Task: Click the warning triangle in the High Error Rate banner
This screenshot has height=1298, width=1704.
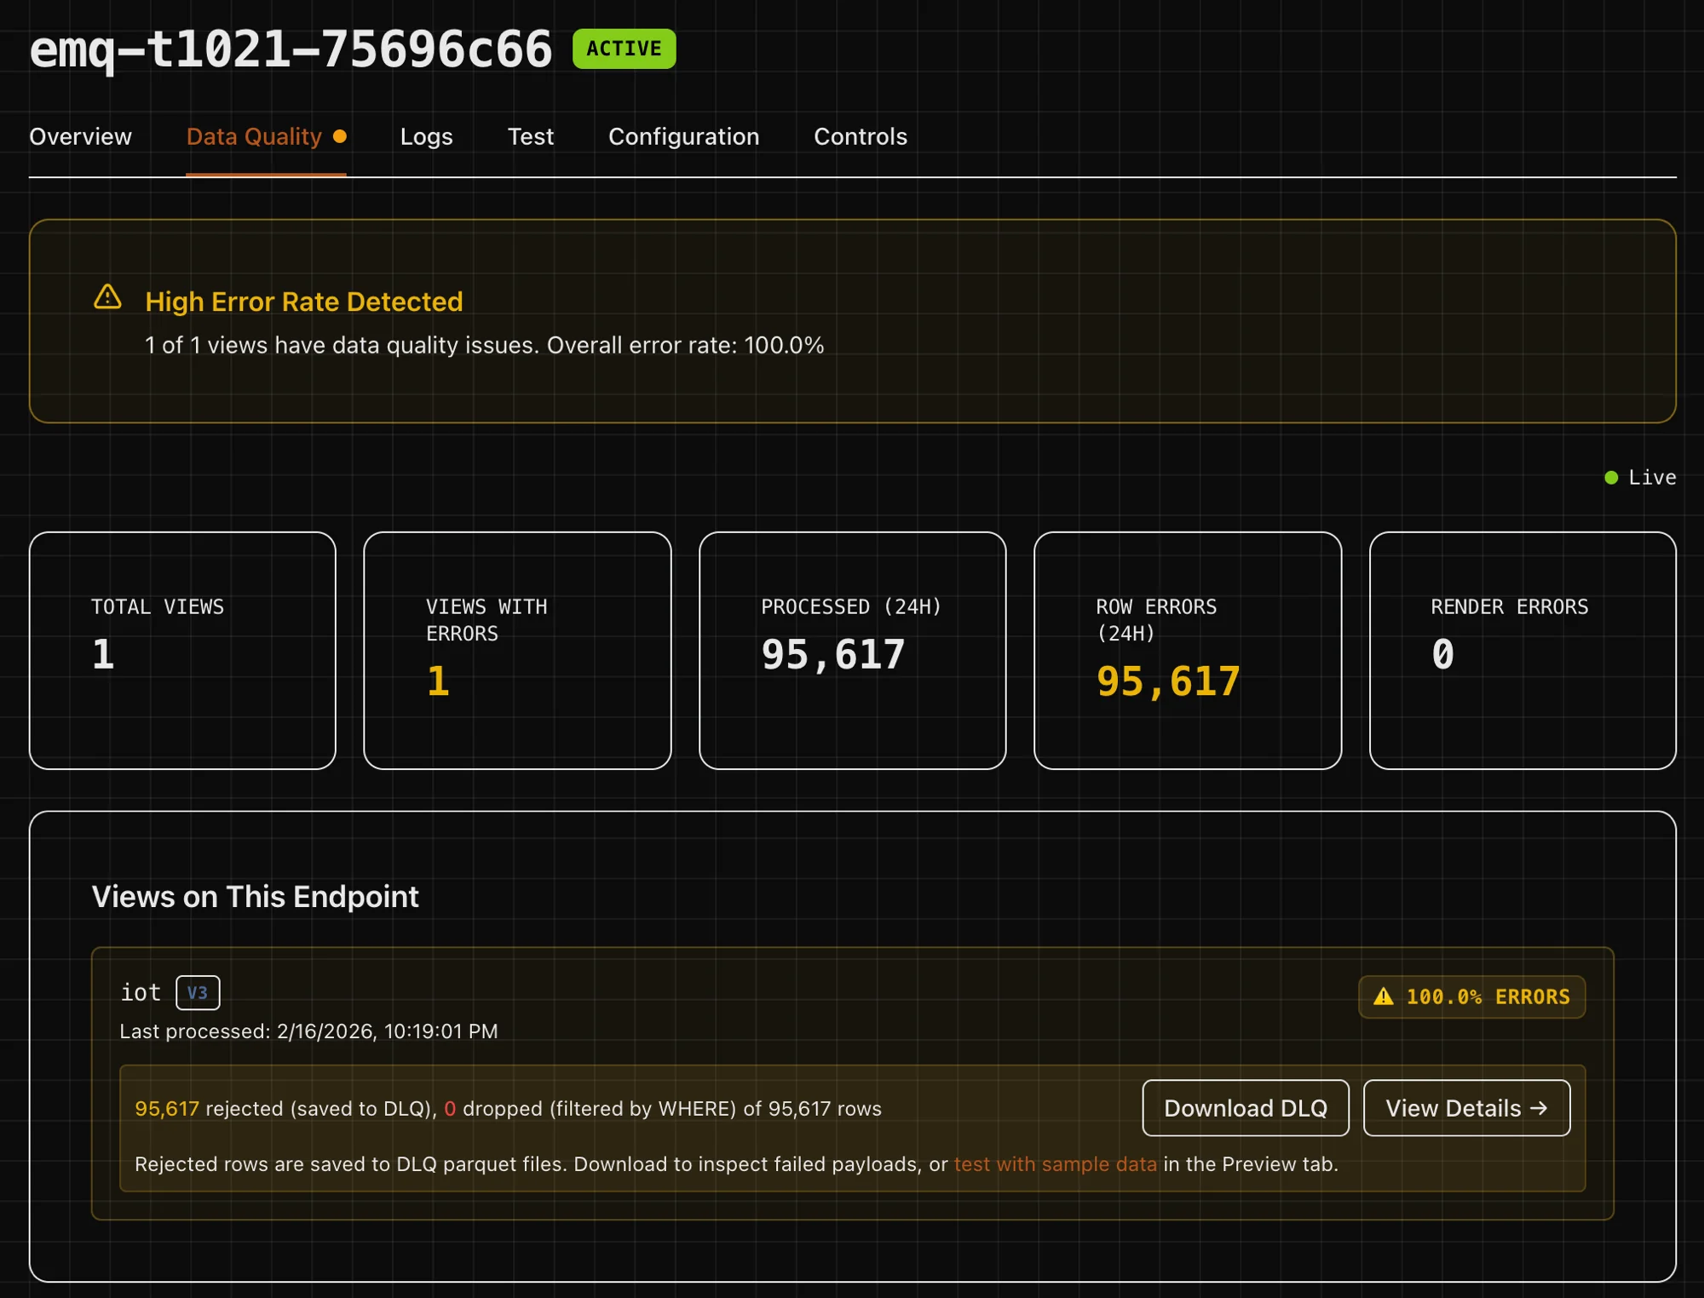Action: (x=108, y=299)
